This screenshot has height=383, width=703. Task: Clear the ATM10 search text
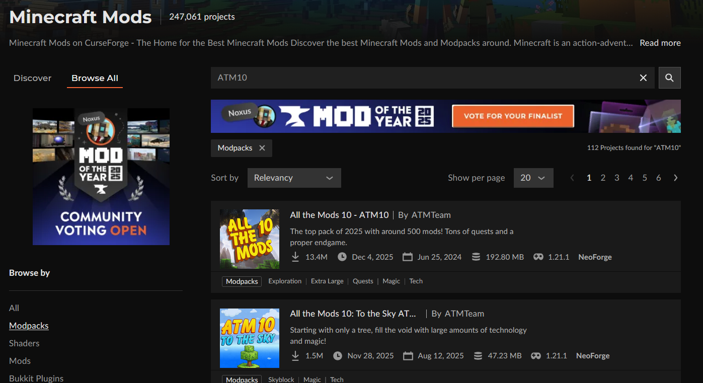643,78
